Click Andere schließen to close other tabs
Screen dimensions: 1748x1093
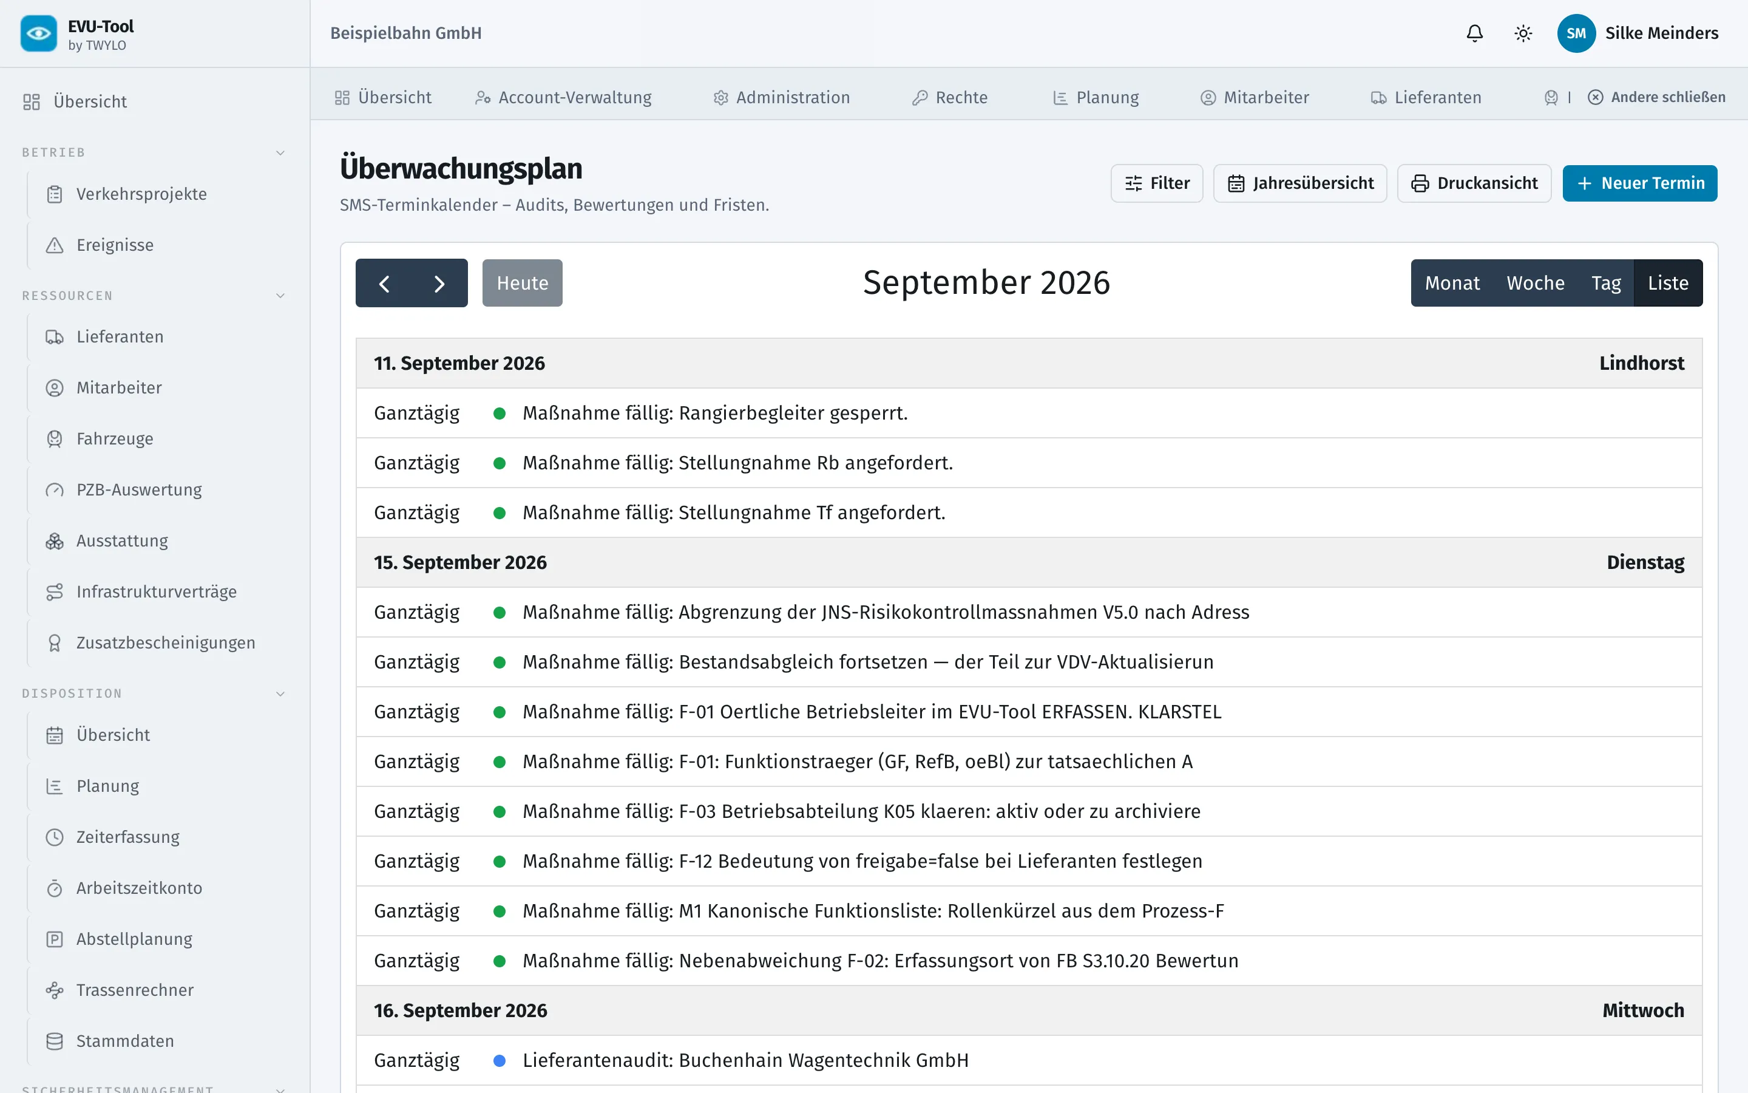click(x=1656, y=98)
